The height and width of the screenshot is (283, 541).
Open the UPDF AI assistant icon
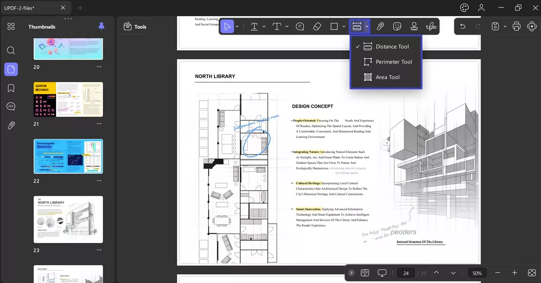coord(532,27)
